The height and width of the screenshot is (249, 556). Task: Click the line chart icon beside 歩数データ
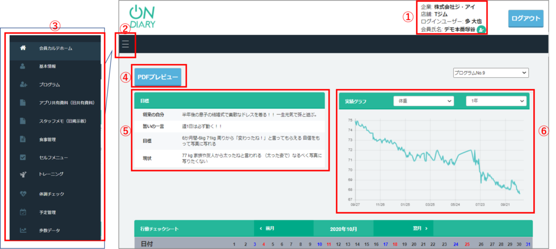23,231
